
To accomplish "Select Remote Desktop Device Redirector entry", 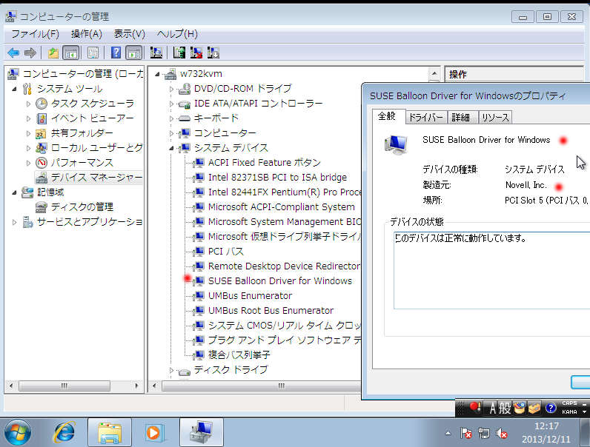I will click(276, 266).
